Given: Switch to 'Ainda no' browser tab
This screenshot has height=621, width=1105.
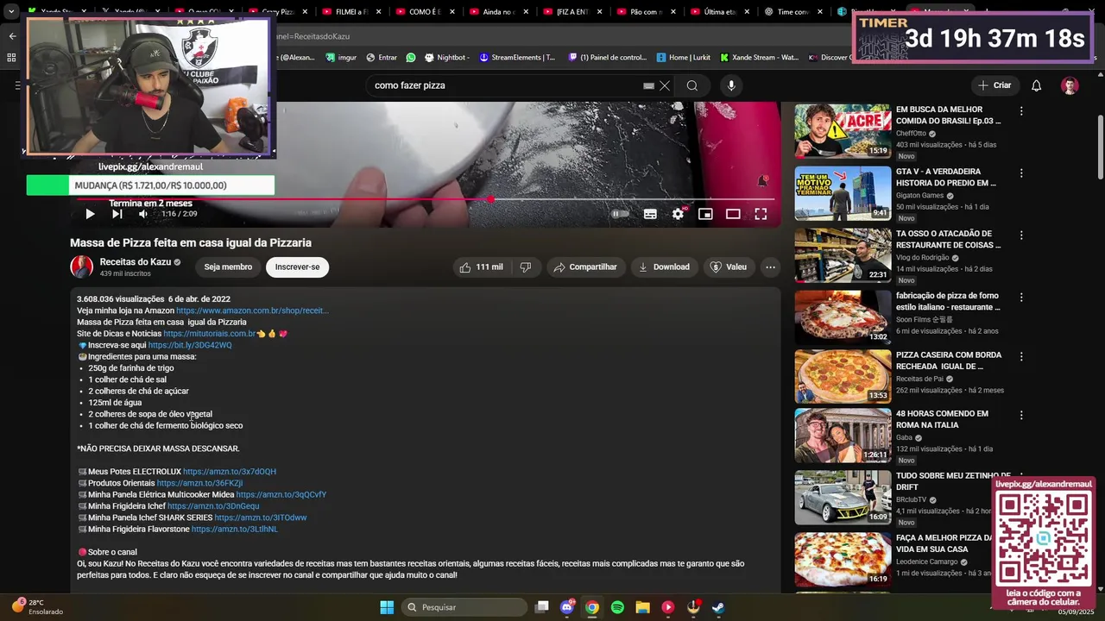Looking at the screenshot, I should [498, 12].
